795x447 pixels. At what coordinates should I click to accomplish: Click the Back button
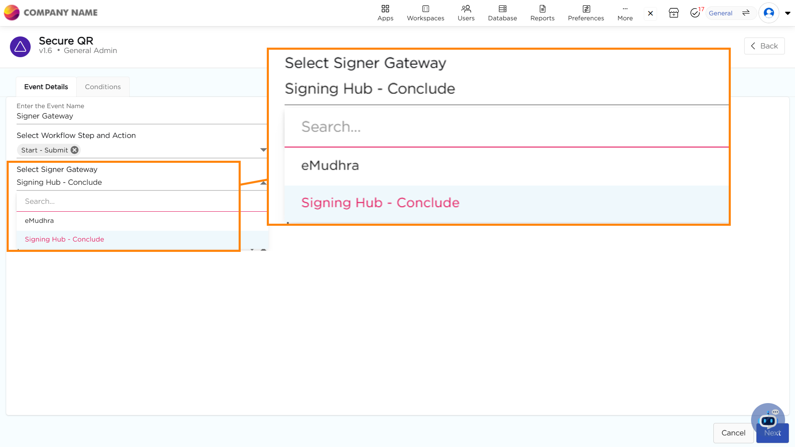(x=764, y=46)
